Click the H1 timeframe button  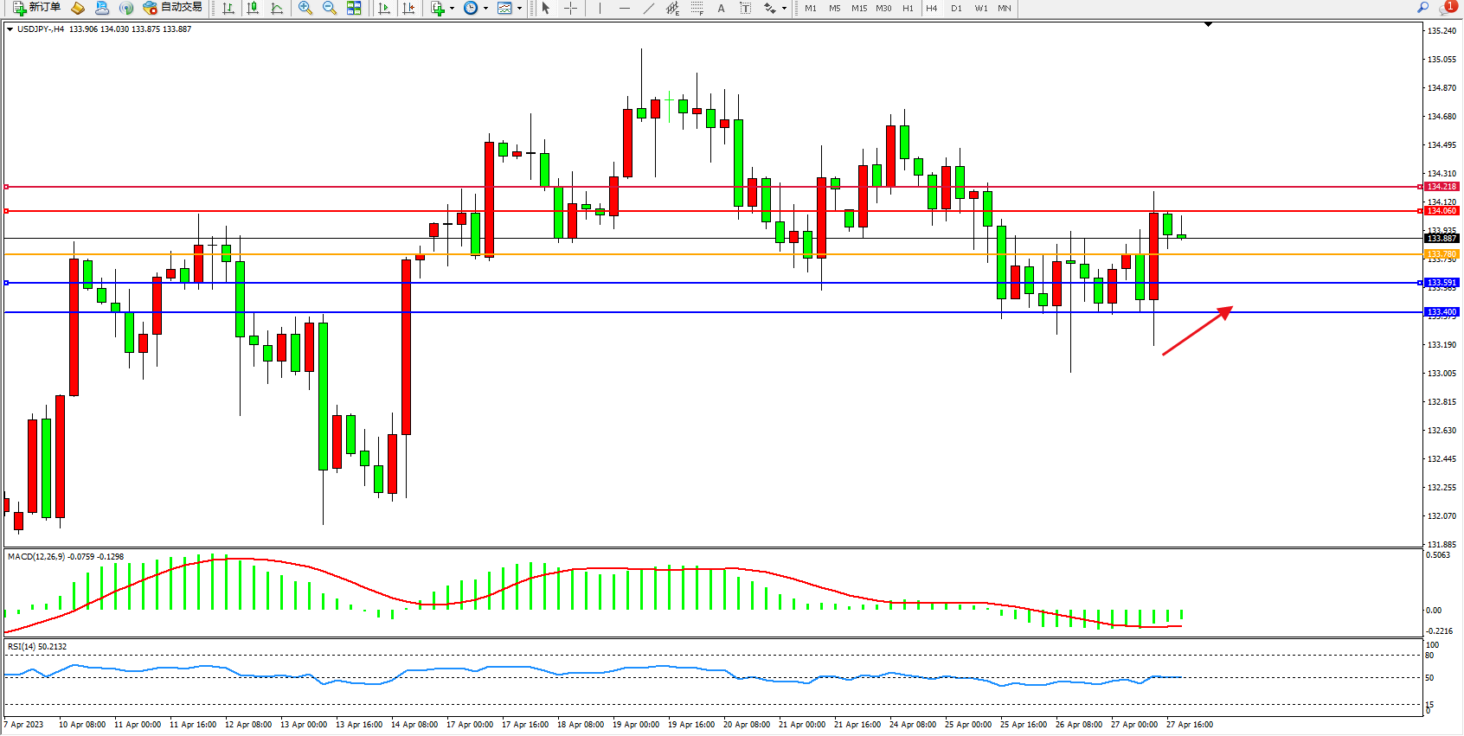pos(908,9)
